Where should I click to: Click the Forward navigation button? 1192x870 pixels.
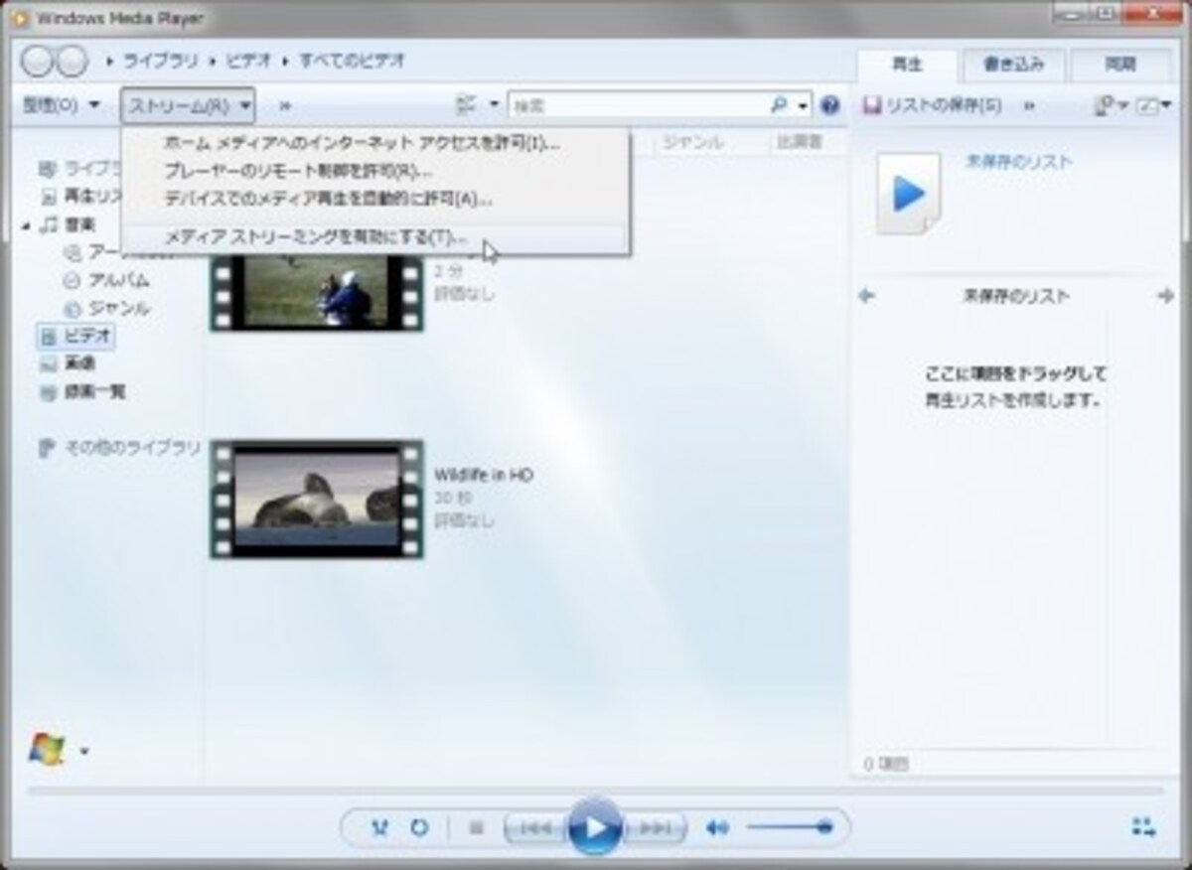point(72,62)
